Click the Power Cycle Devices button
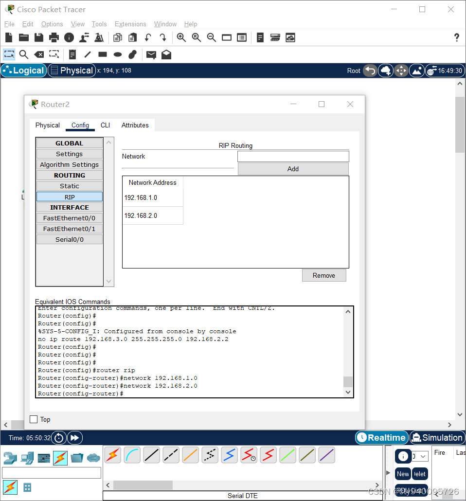 59,438
